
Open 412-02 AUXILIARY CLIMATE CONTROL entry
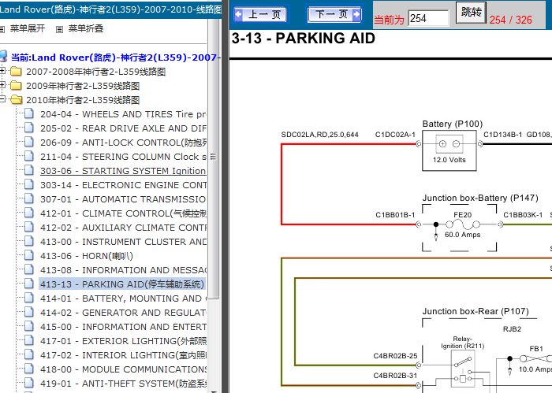(123, 228)
